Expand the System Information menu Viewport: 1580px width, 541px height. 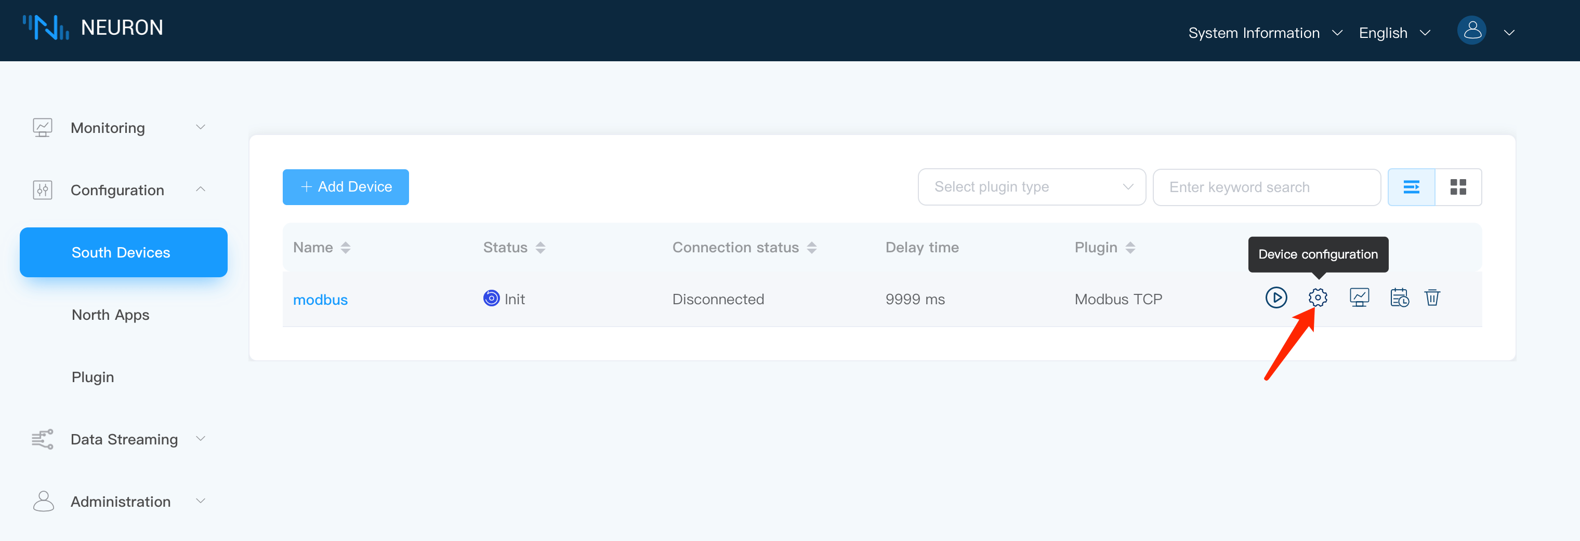coord(1265,33)
